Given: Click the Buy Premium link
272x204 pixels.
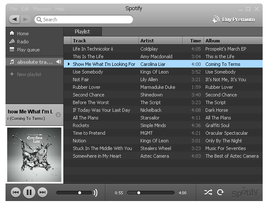Looking at the screenshot, I should 238,20.
